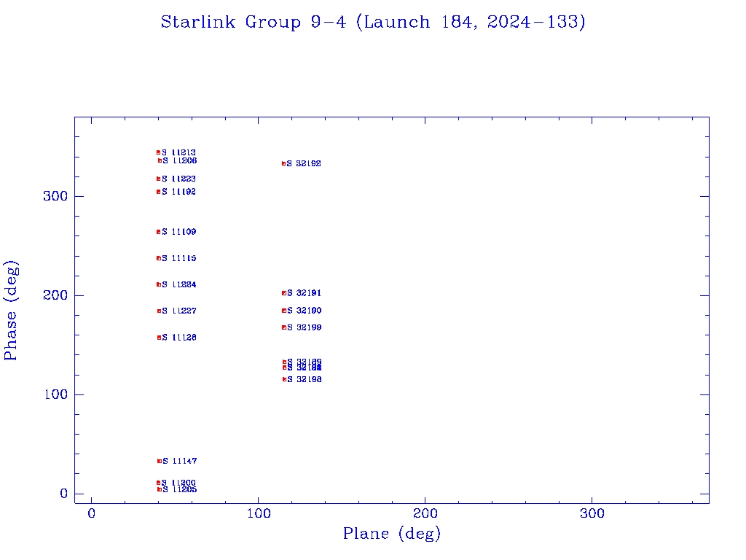
Task: Click the '200' tick on Phase axis
Action: pyautogui.click(x=55, y=295)
